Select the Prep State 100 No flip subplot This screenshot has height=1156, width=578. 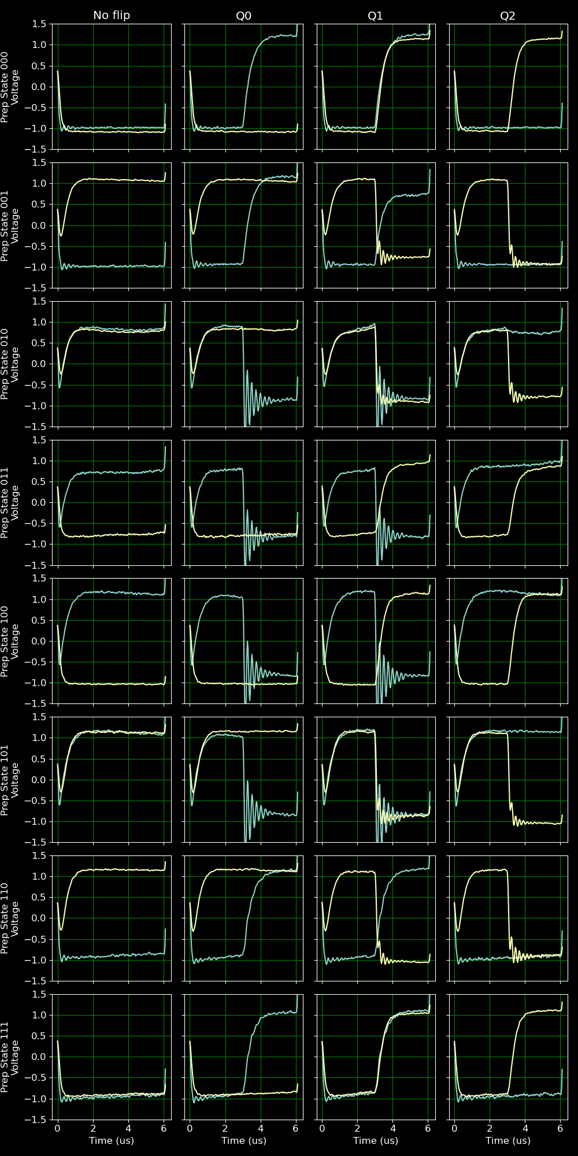coord(112,641)
